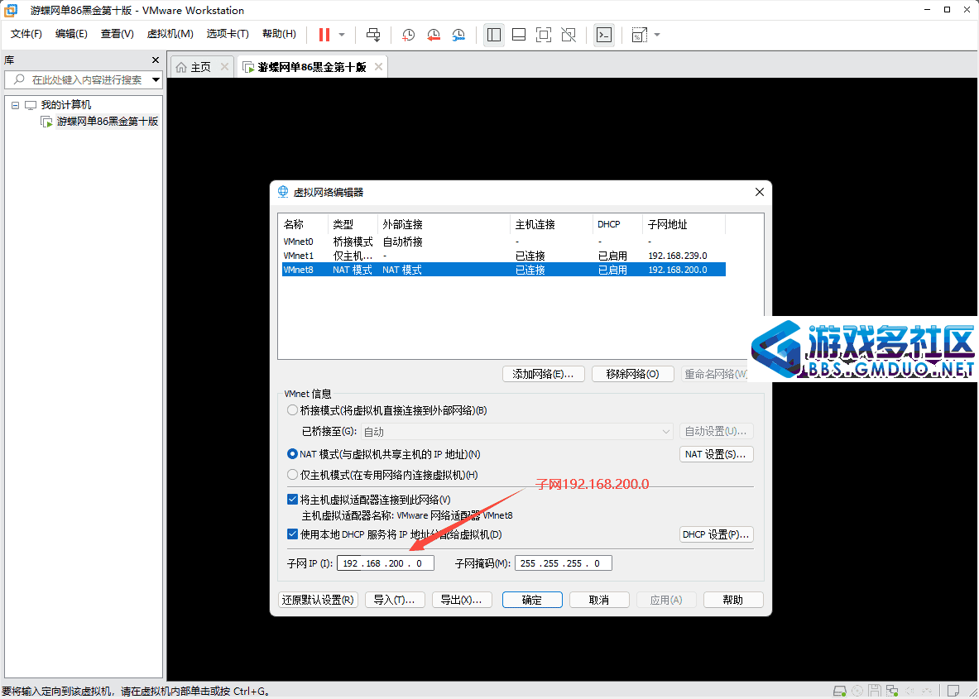Revert to snapshot using the red arrow clock icon

coord(434,35)
